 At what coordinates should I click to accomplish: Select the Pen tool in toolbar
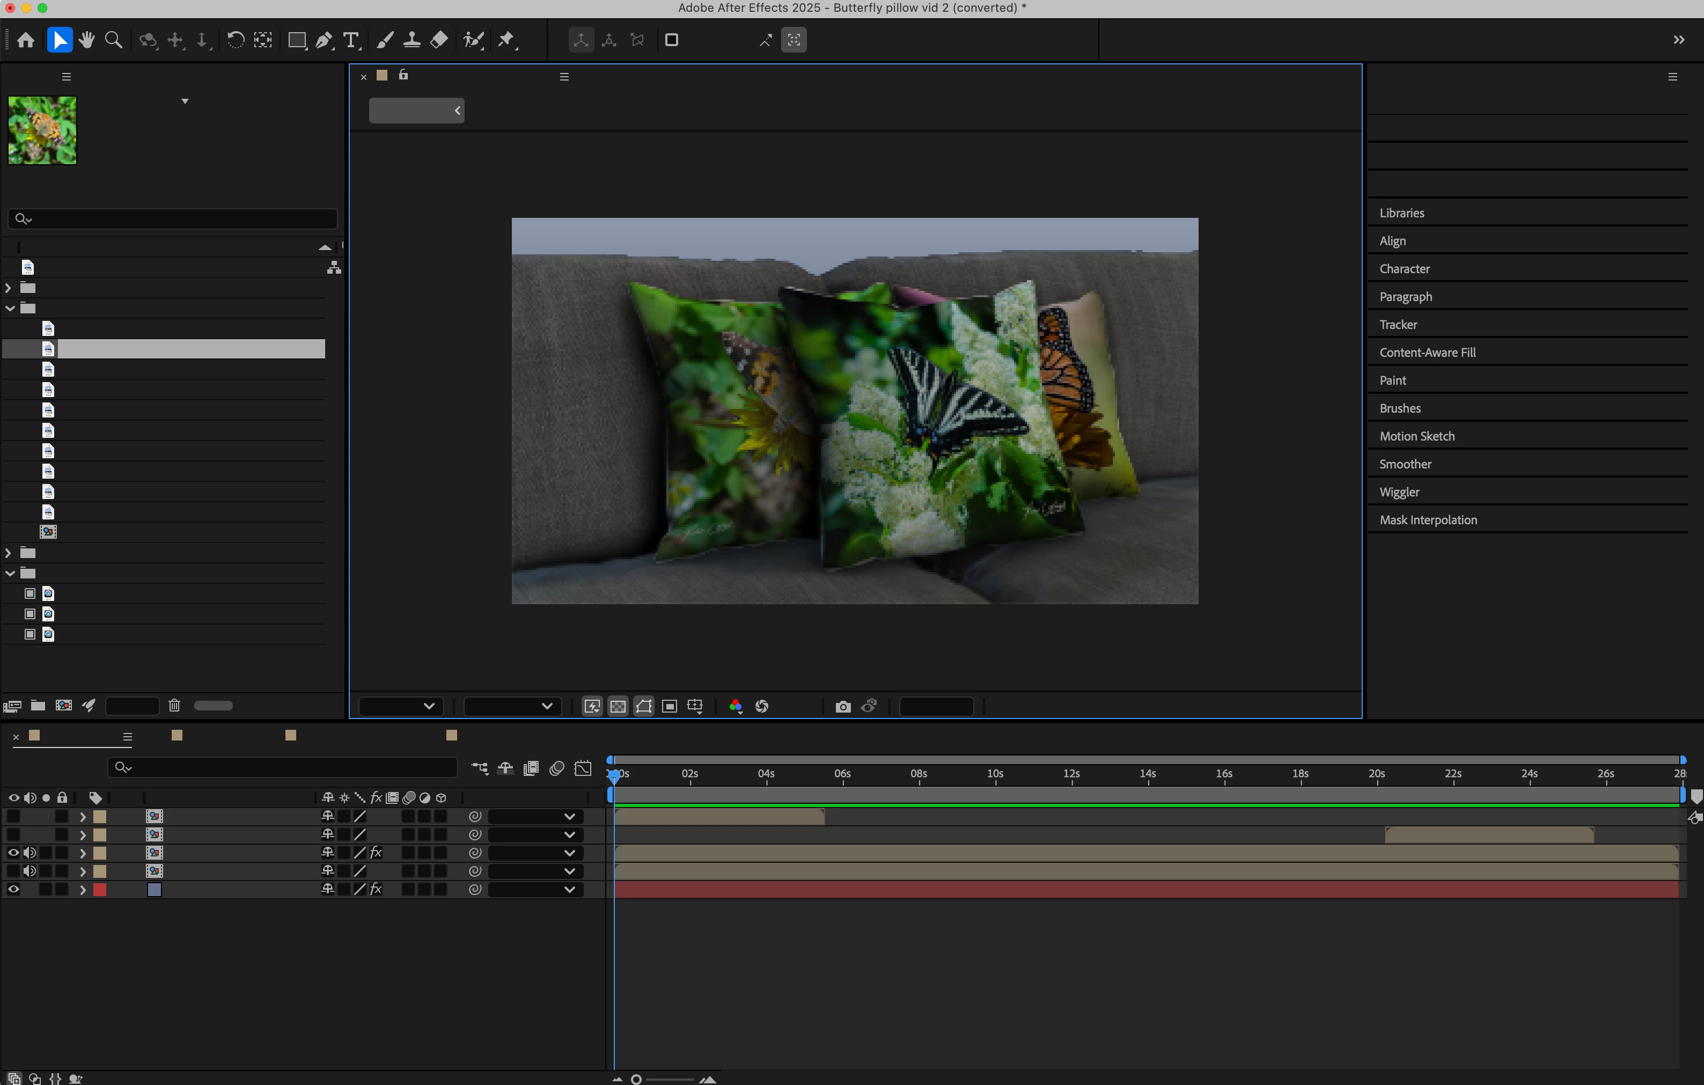[x=324, y=40]
